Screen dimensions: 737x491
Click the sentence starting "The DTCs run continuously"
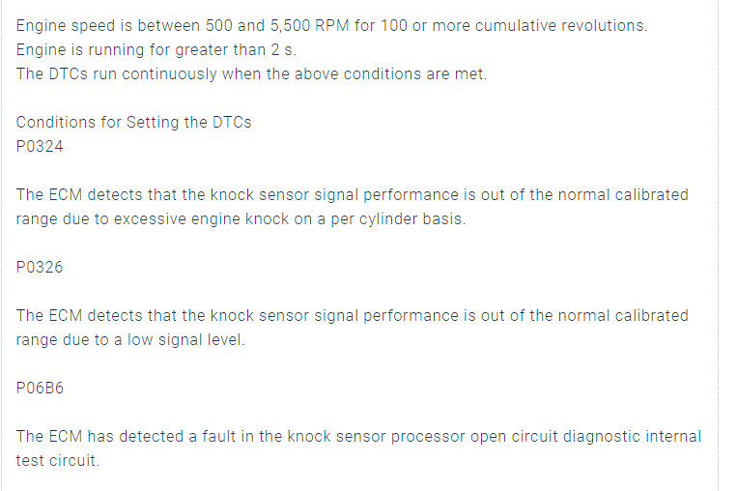(x=251, y=74)
